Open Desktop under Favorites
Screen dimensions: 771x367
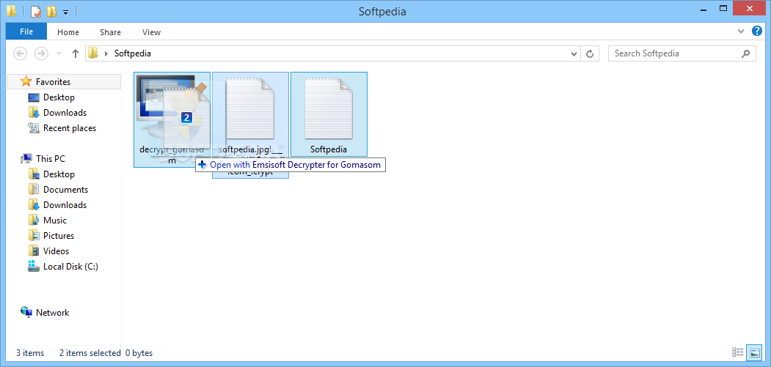(59, 97)
